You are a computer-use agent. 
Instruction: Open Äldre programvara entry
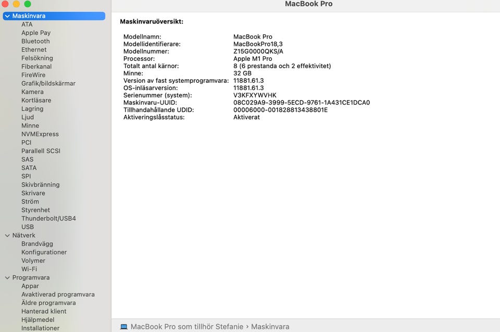[48, 303]
